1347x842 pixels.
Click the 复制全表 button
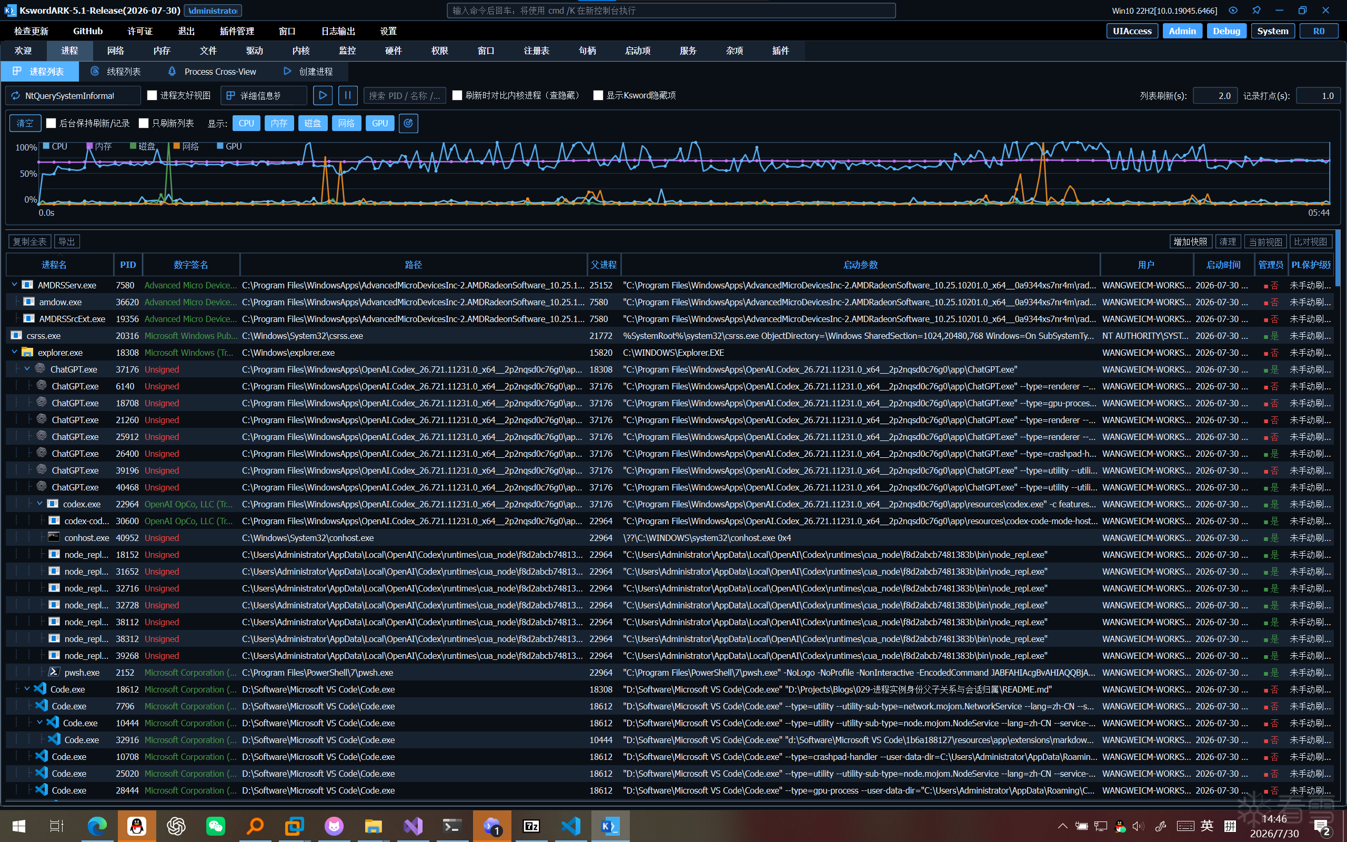click(x=30, y=242)
